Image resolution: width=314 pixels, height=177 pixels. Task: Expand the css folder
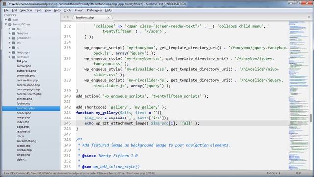(10, 29)
